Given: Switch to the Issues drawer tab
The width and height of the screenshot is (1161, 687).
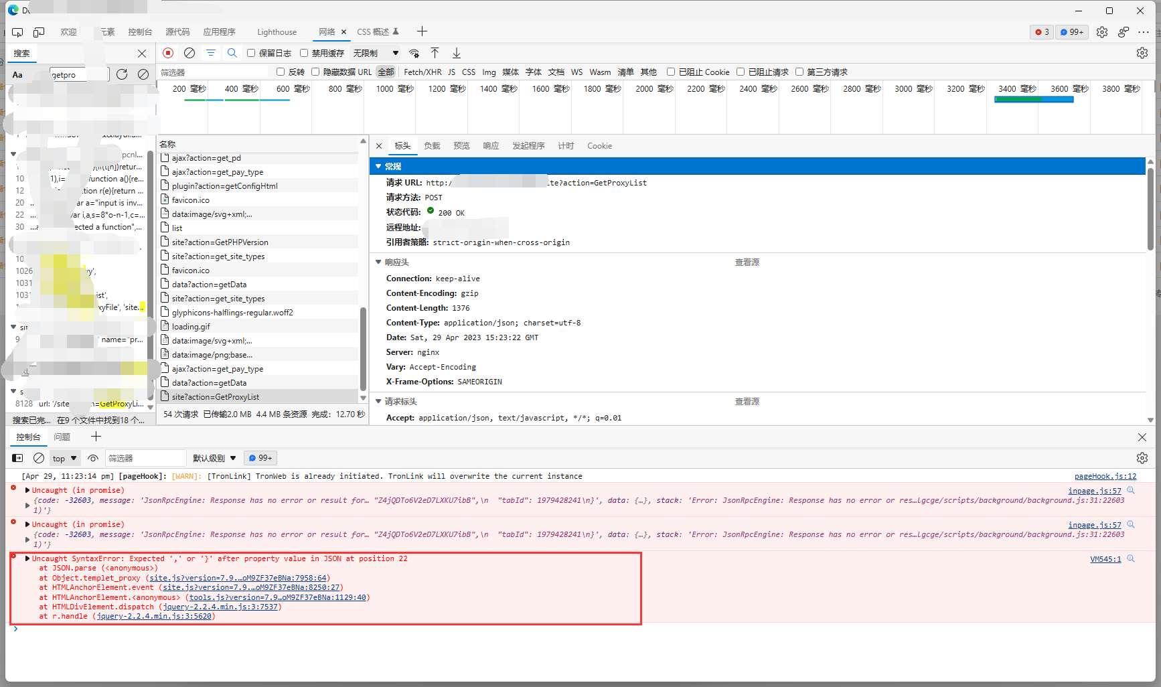Looking at the screenshot, I should (x=62, y=437).
